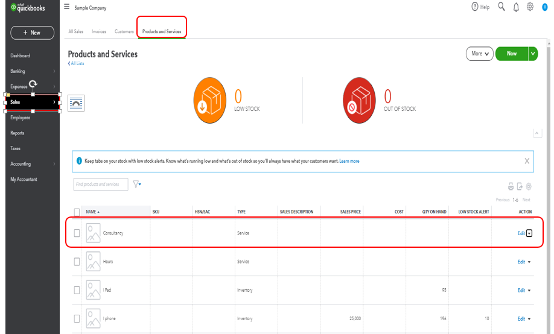Screen dimensions: 554x334
Task: Select the Products and Services tab
Action: [x=162, y=31]
